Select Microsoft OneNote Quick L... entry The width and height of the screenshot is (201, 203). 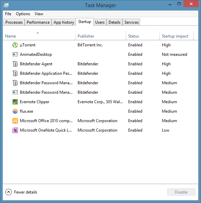tap(46, 130)
